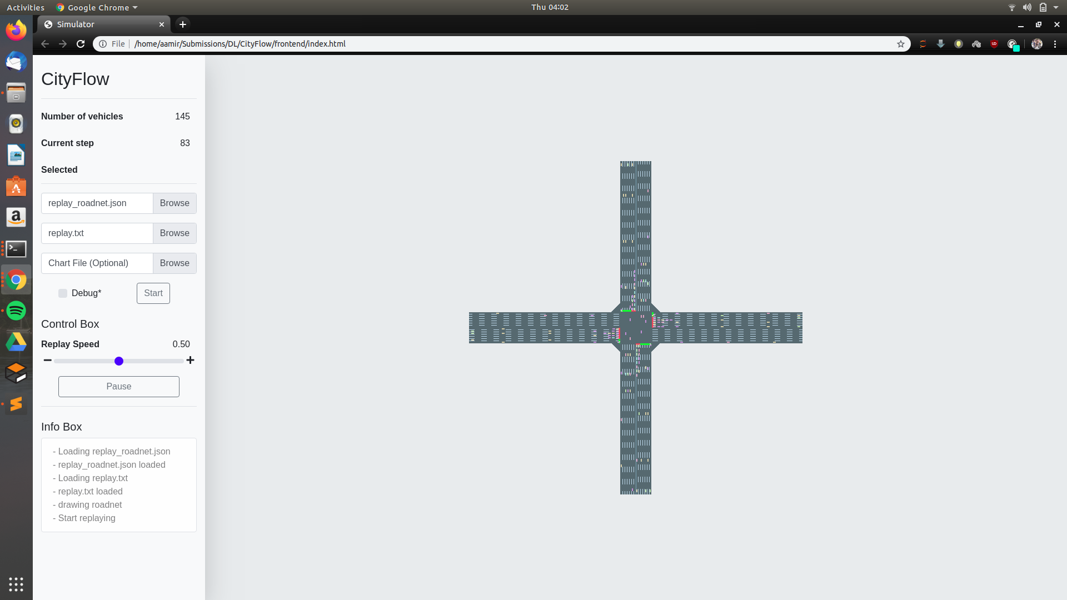Open the Activities overview

[x=26, y=7]
